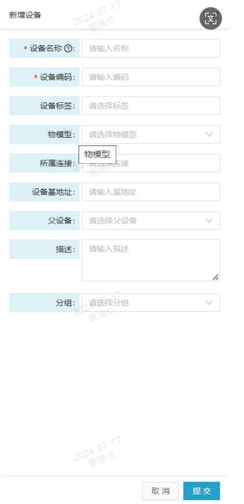
Task: Select the 请选择标签 tag field
Action: [151, 105]
